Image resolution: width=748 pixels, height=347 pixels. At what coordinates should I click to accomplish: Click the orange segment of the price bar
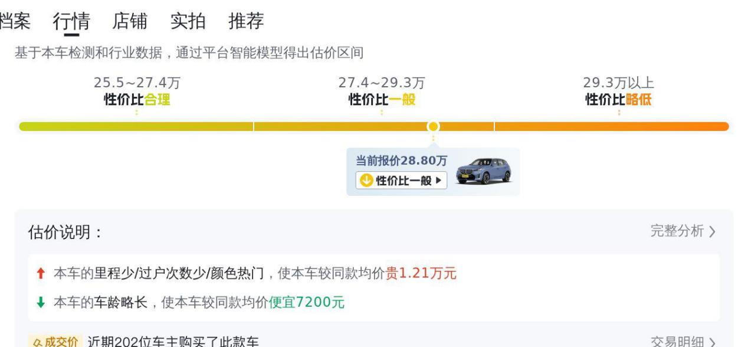pos(612,126)
